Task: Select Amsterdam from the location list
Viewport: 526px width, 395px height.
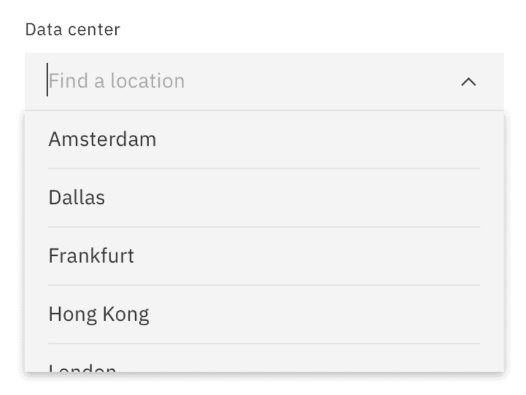Action: pyautogui.click(x=103, y=138)
